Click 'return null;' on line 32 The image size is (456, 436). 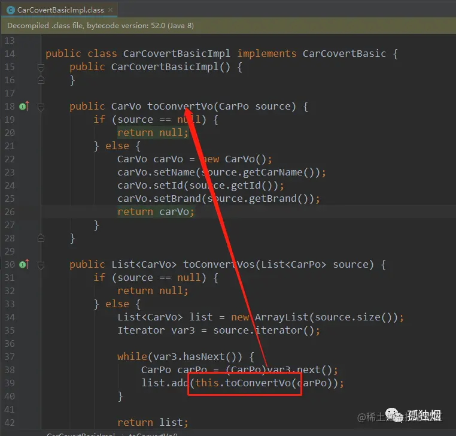pos(153,290)
